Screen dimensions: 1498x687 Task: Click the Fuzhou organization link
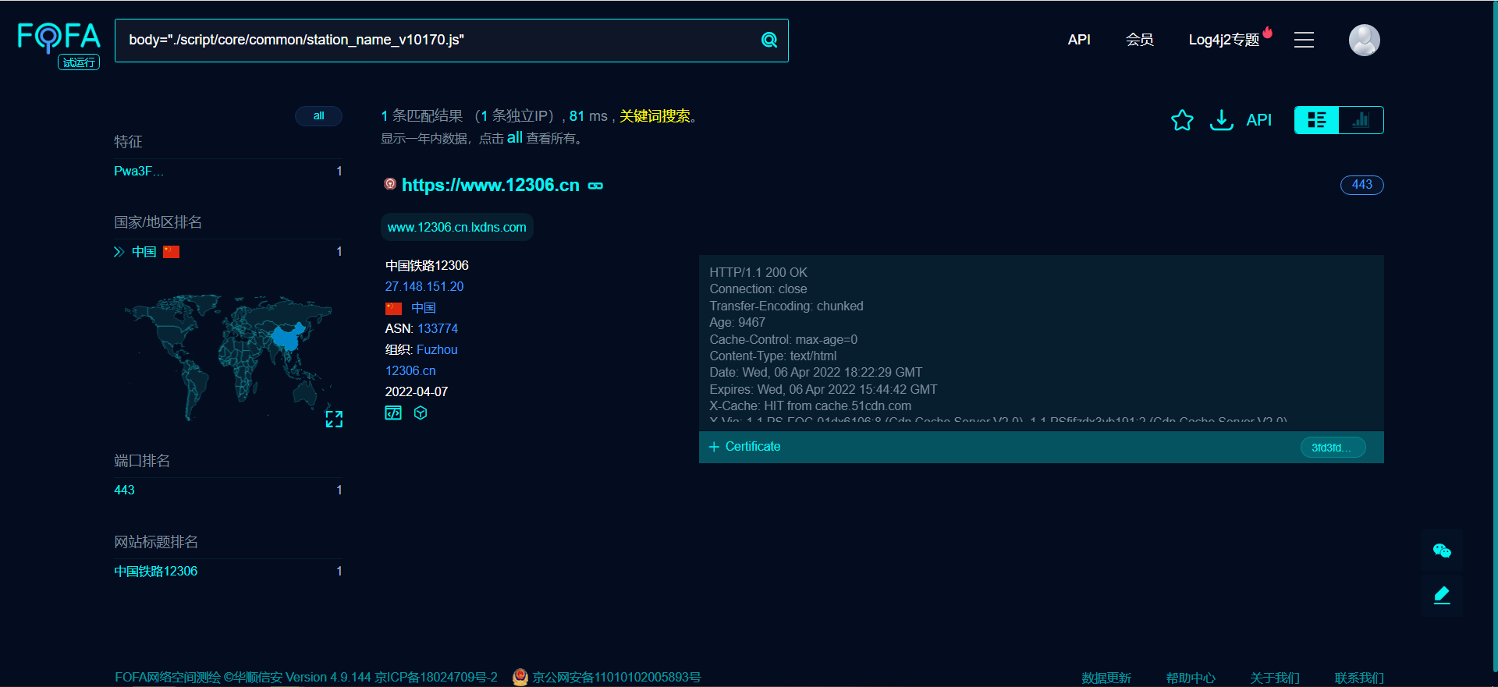(437, 350)
